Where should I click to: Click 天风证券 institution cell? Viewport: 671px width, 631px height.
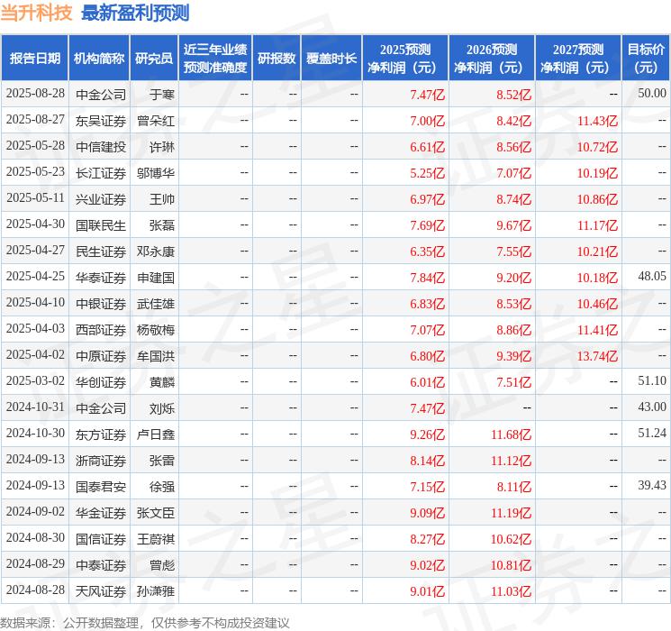[x=101, y=591]
